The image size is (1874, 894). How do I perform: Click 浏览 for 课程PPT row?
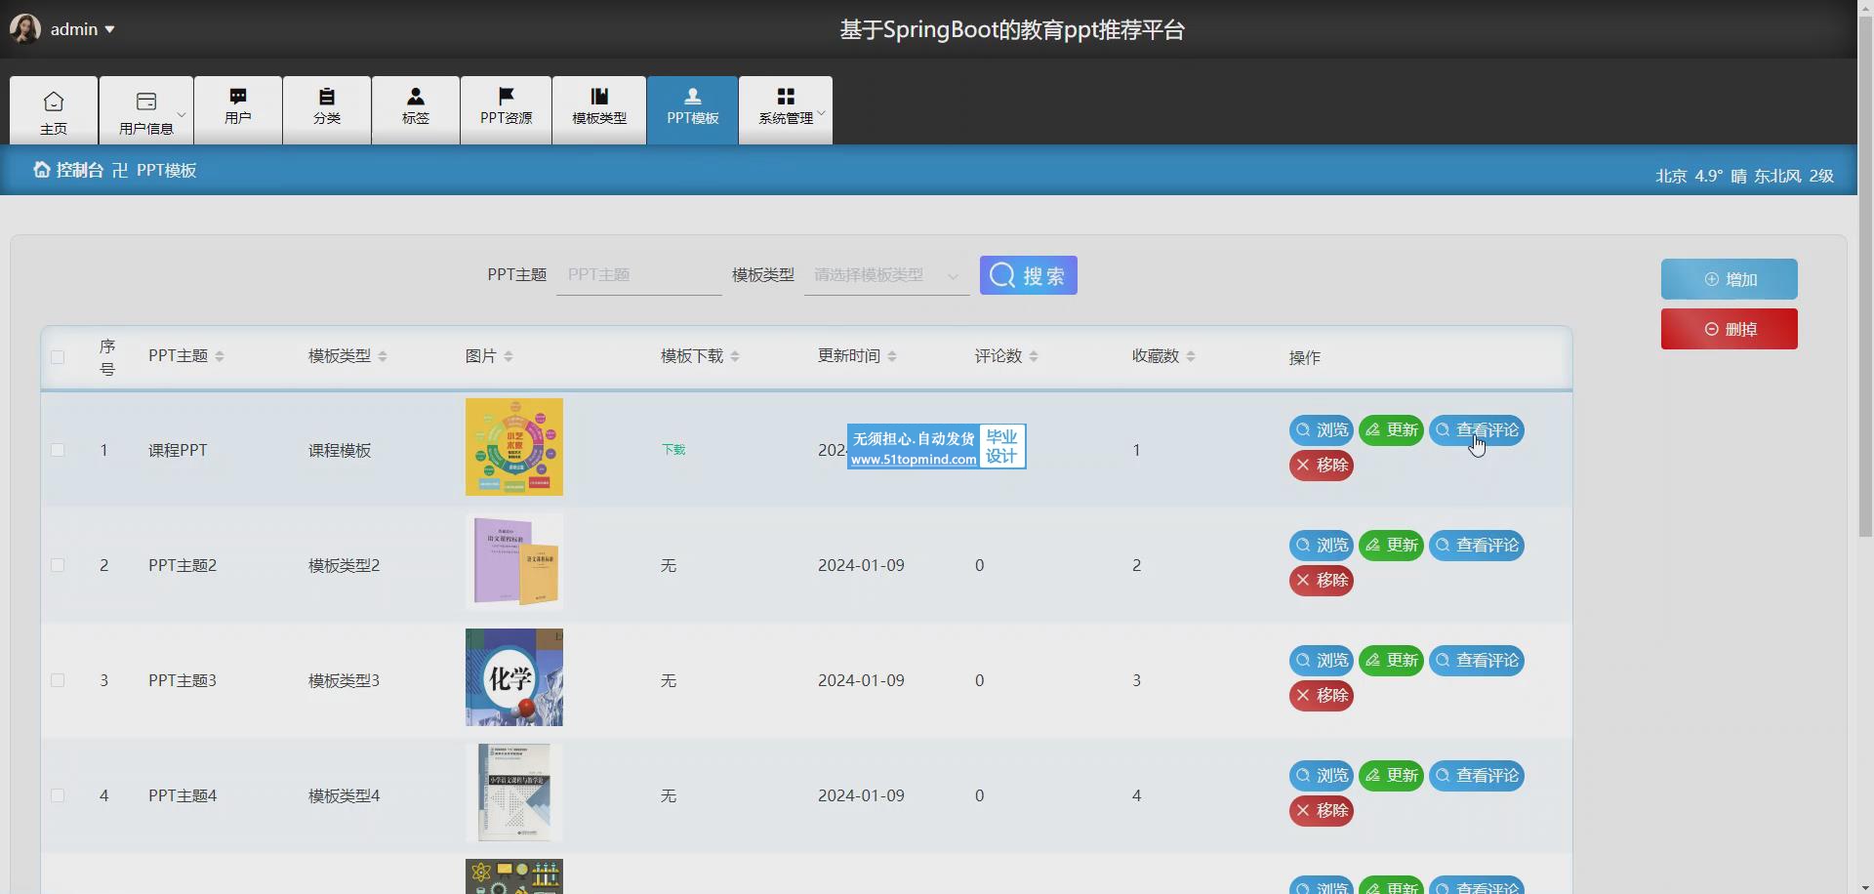[1322, 430]
